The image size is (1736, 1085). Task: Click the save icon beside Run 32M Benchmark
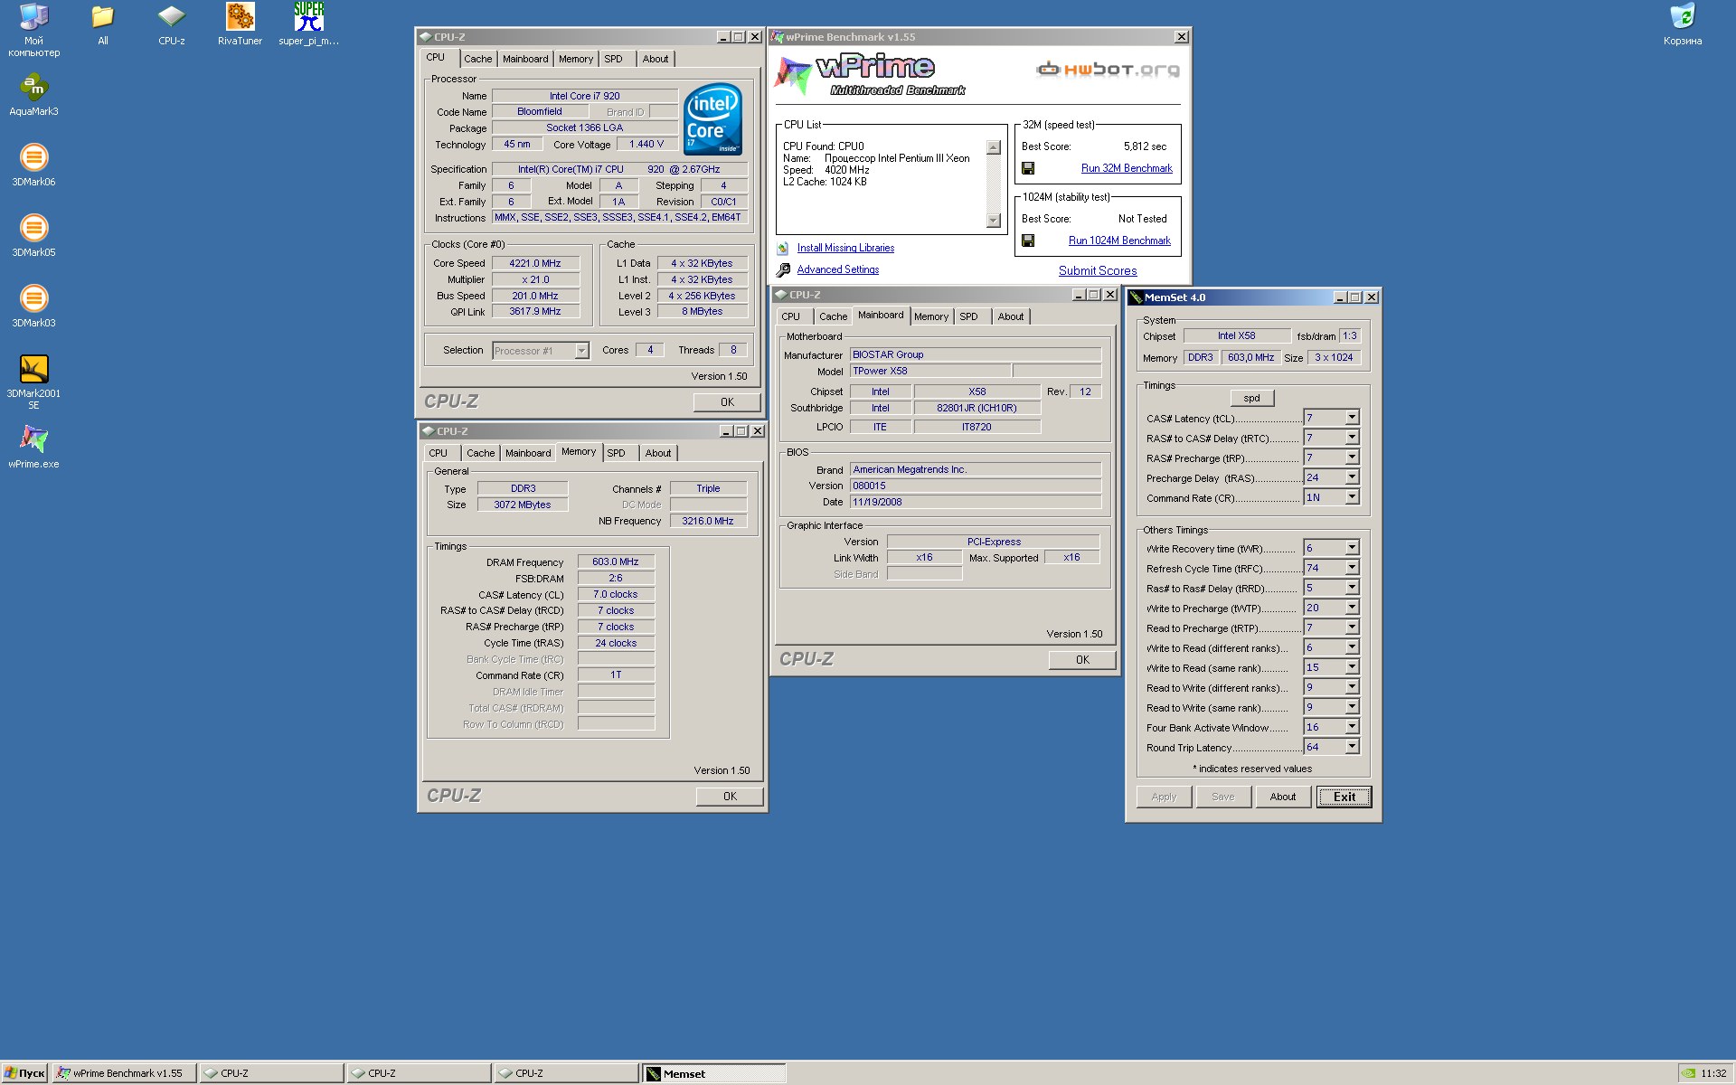pyautogui.click(x=1028, y=168)
